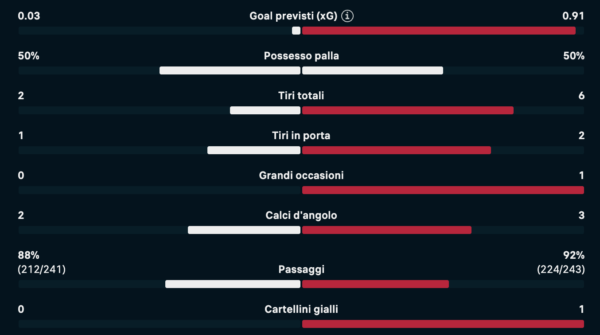Click the (224/243) passes figure
Screen dimensions: 600x335
[561, 269]
